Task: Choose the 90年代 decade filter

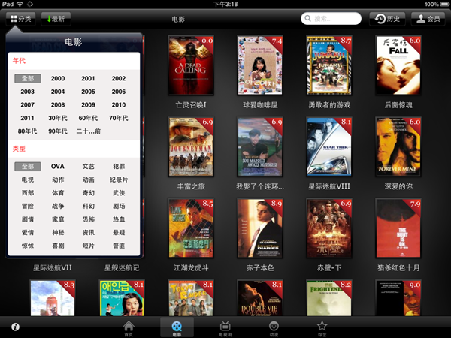Action: tap(58, 131)
